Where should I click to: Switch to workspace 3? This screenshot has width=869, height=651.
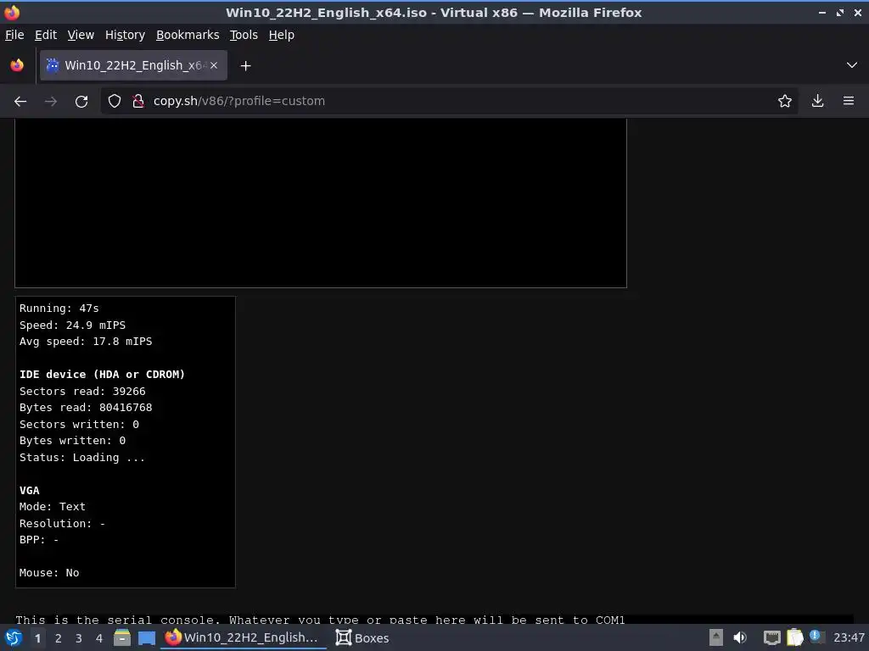pos(79,638)
